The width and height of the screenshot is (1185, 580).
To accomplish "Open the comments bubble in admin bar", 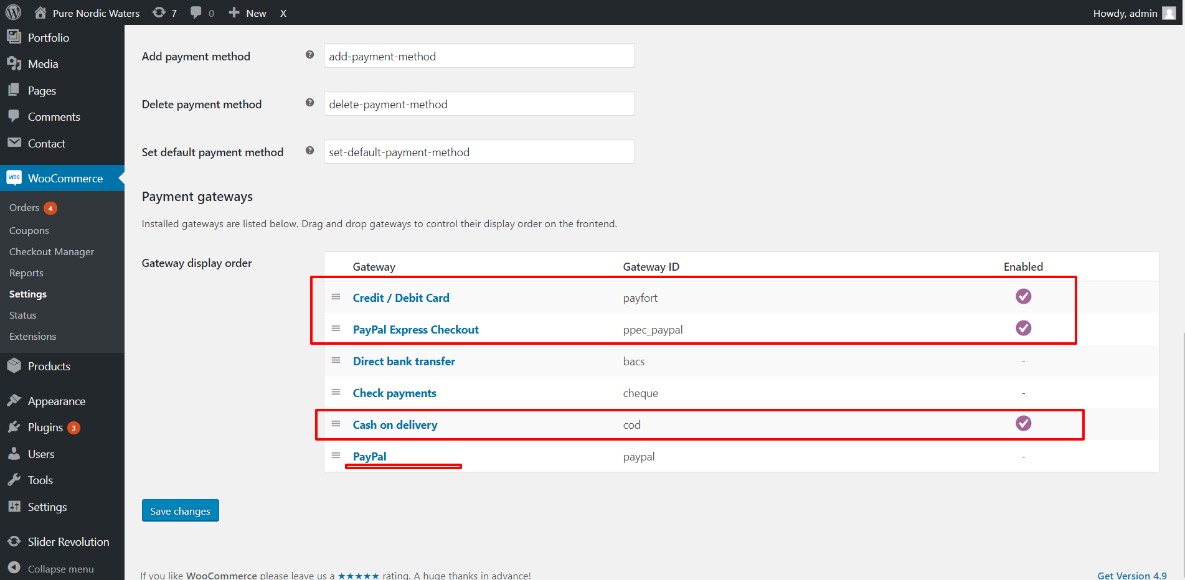I will pos(202,13).
